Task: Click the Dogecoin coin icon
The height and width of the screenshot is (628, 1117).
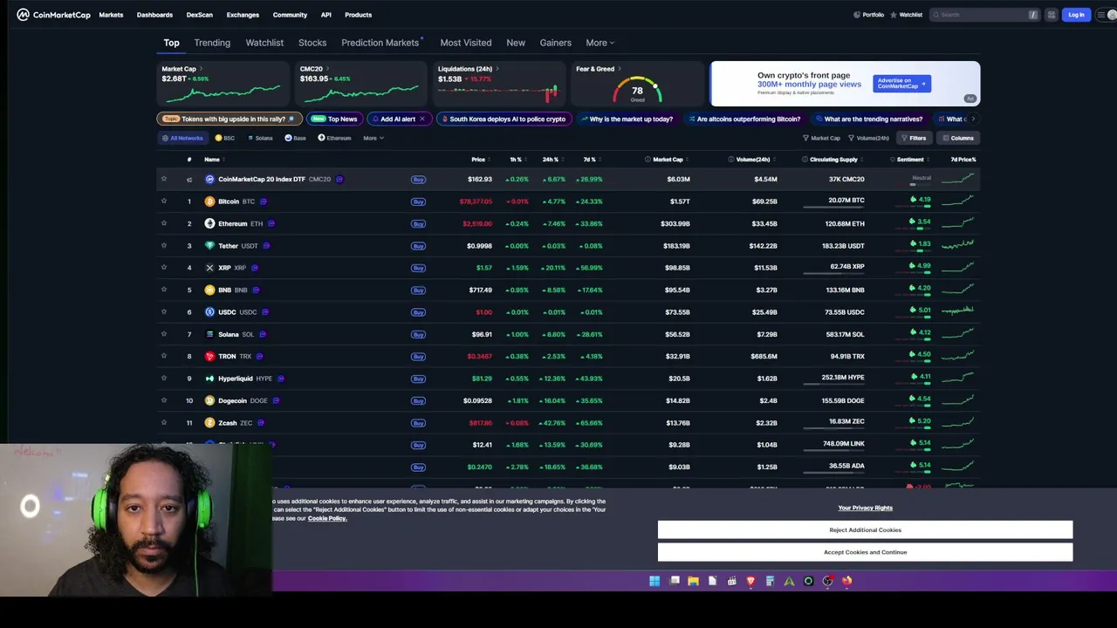Action: click(x=209, y=400)
